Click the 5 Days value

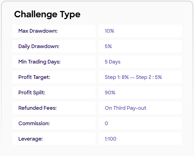tap(112, 62)
